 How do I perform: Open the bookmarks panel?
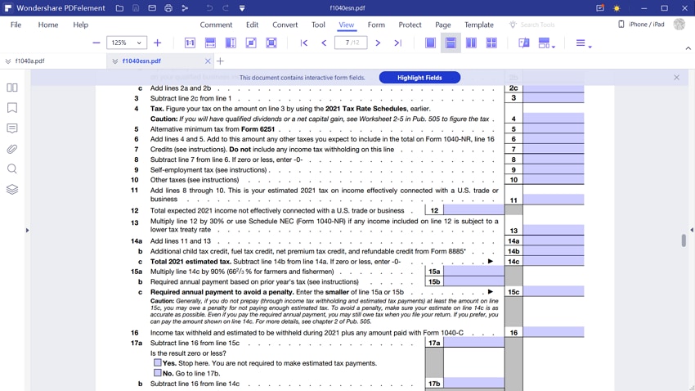pos(12,108)
